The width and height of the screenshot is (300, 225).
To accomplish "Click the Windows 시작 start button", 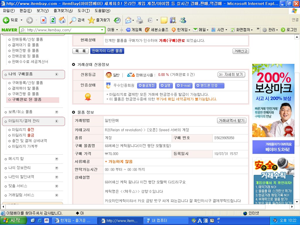I will click(x=12, y=221).
